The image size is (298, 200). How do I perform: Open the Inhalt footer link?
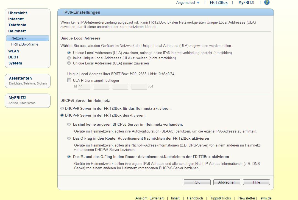tap(175, 198)
